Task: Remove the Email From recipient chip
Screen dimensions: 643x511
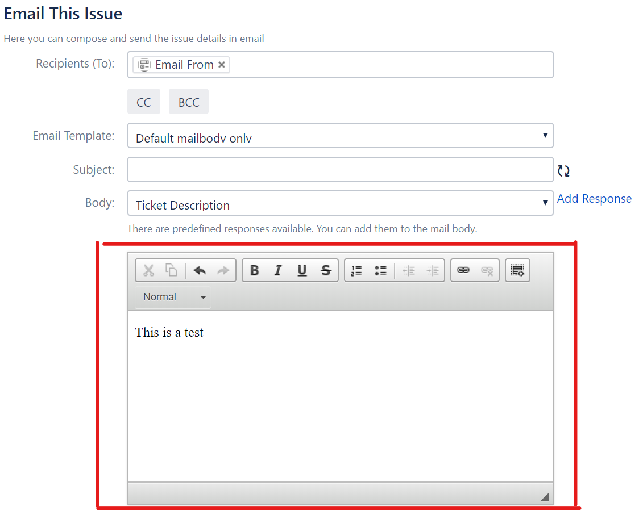Action: (222, 65)
